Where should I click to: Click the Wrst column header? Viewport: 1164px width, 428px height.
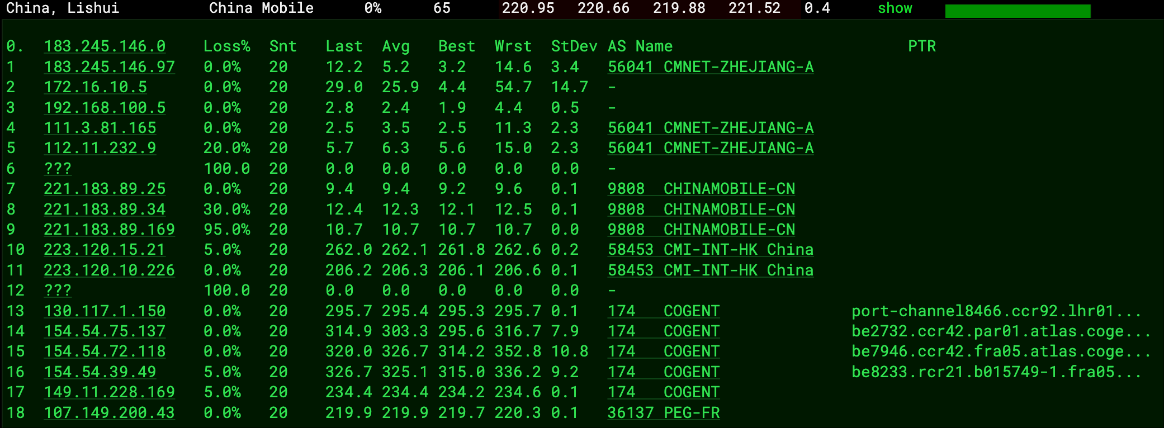tap(513, 46)
